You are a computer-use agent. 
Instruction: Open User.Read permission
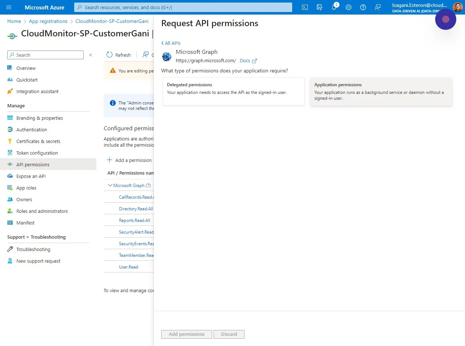pyautogui.click(x=128, y=267)
